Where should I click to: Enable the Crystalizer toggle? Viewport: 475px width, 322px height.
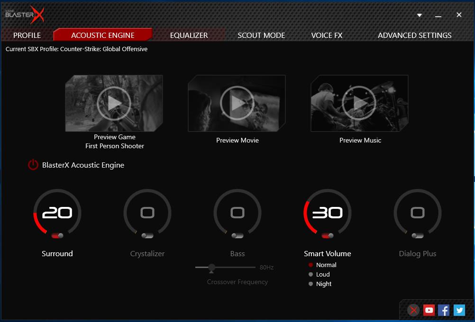147,236
